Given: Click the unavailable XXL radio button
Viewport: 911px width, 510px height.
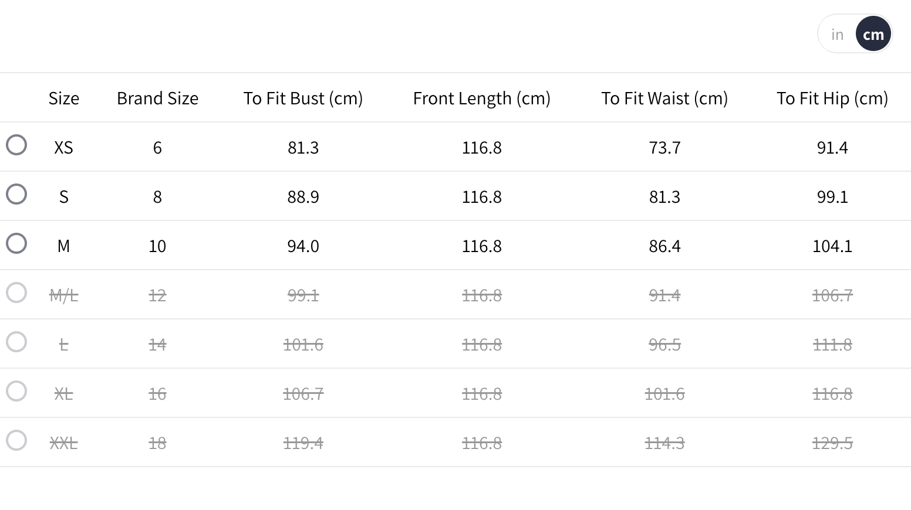Looking at the screenshot, I should [16, 440].
